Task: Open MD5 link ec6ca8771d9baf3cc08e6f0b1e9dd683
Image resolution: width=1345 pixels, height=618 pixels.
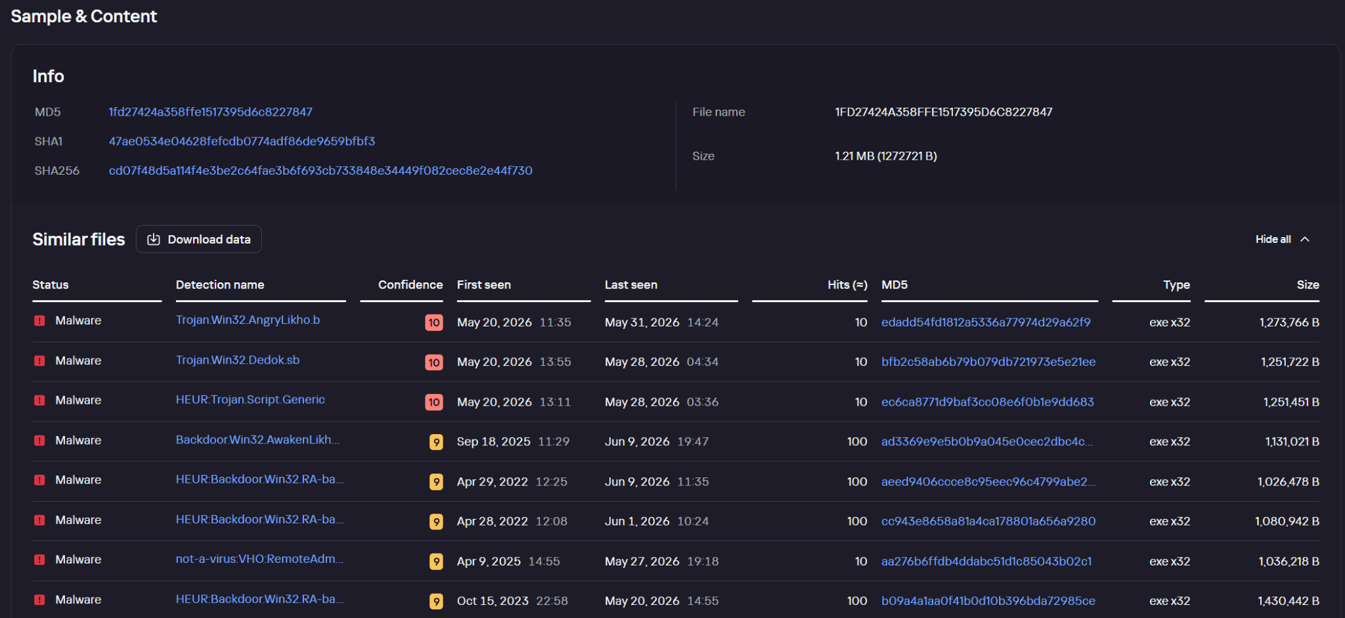Action: pos(988,402)
